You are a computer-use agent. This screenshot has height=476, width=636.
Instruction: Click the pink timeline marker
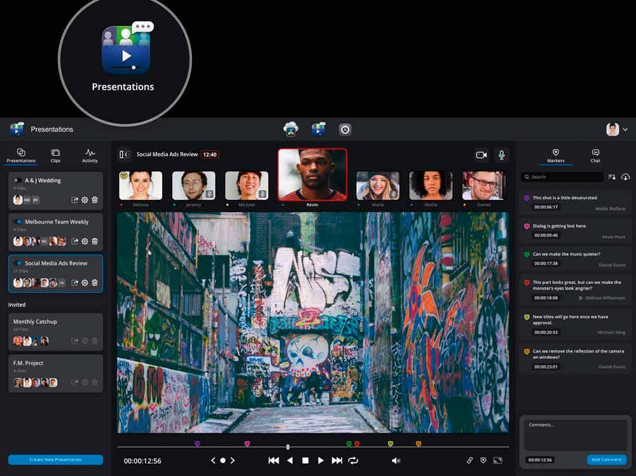coord(247,444)
